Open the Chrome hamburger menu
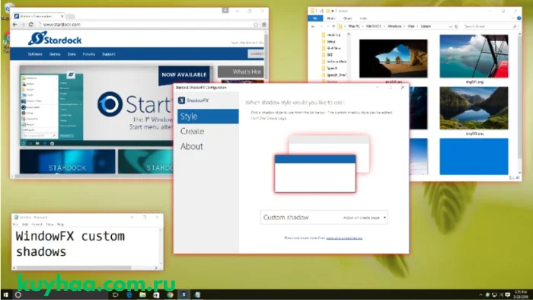 [x=264, y=24]
